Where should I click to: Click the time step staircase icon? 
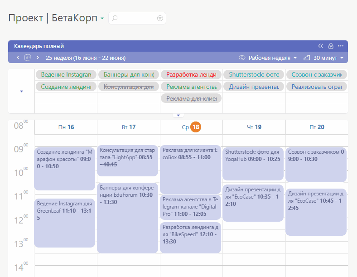307,58
